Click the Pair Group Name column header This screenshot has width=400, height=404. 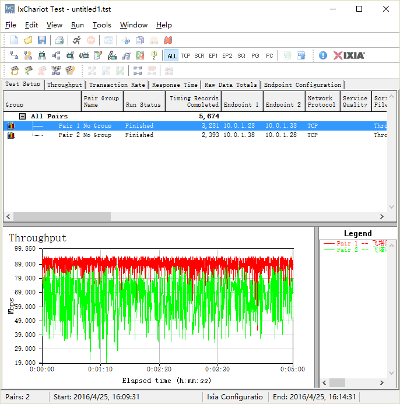(102, 101)
